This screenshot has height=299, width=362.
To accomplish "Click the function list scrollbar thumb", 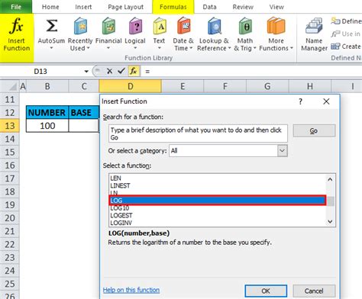I will pos(331,201).
